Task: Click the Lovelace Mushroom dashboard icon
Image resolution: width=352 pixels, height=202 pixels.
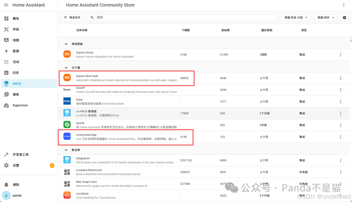Action: tap(67, 172)
